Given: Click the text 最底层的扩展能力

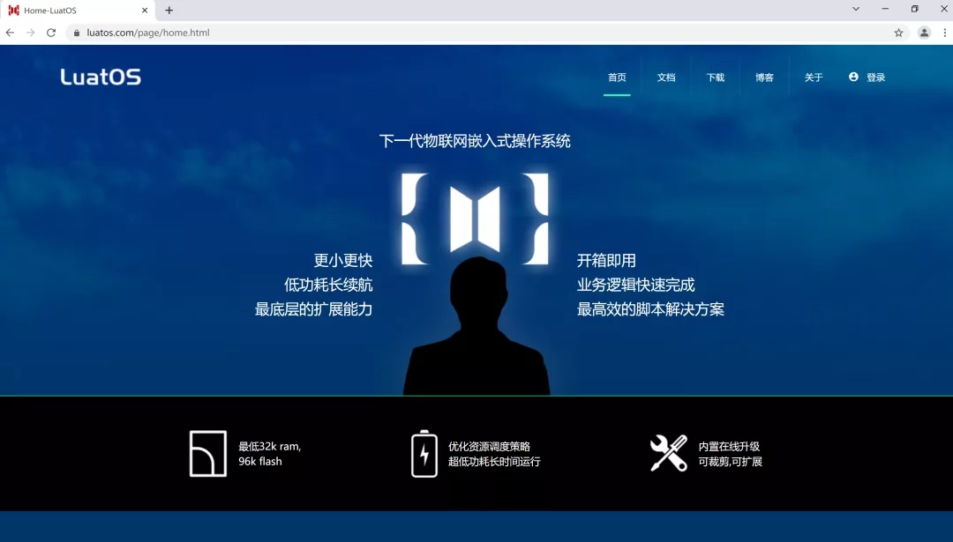Looking at the screenshot, I should [x=313, y=309].
